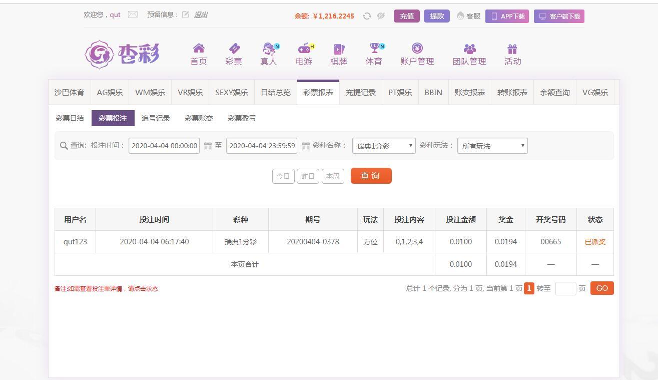Open calendar picker for start time
This screenshot has width=658, height=380.
208,146
